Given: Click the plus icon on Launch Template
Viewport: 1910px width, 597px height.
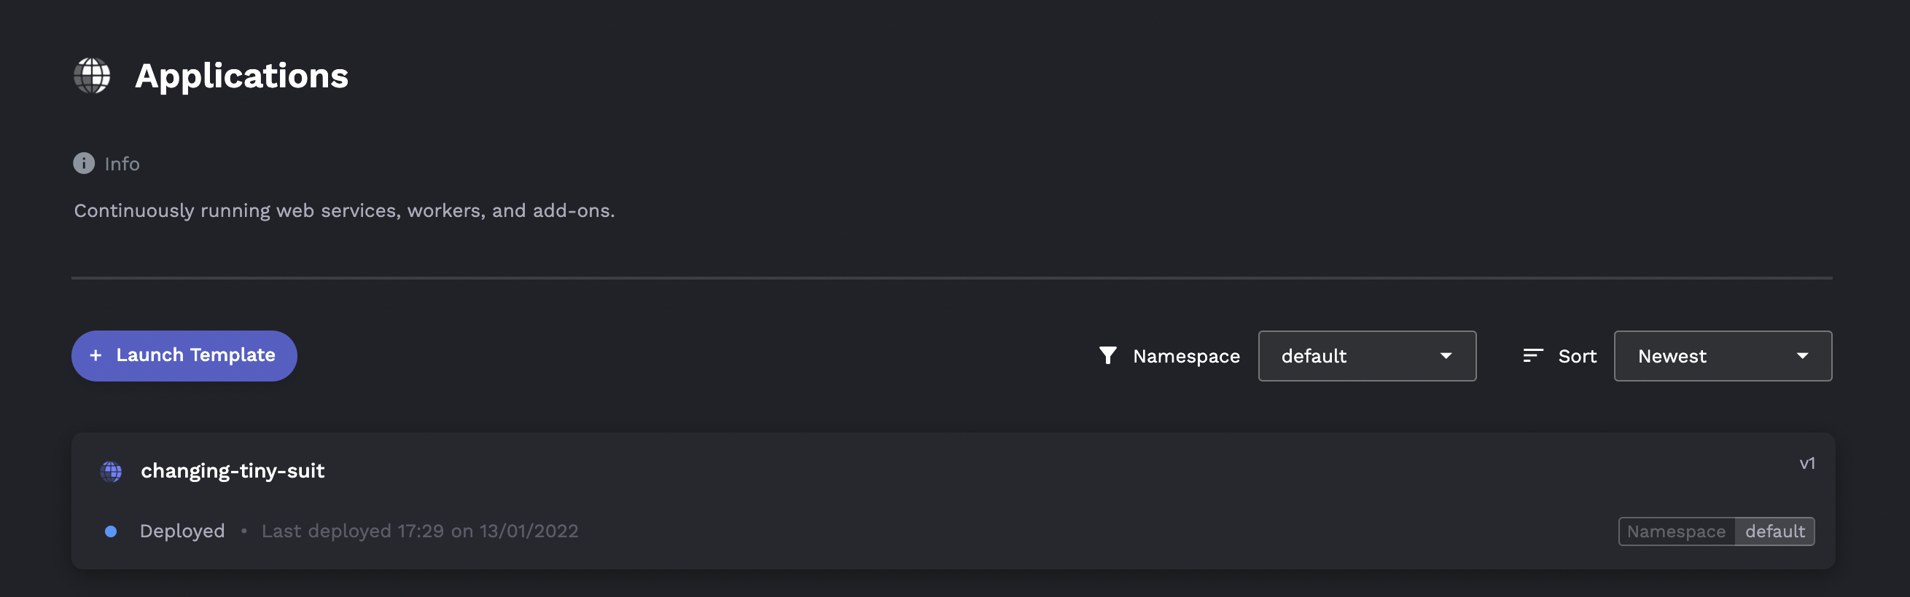Looking at the screenshot, I should tap(95, 355).
